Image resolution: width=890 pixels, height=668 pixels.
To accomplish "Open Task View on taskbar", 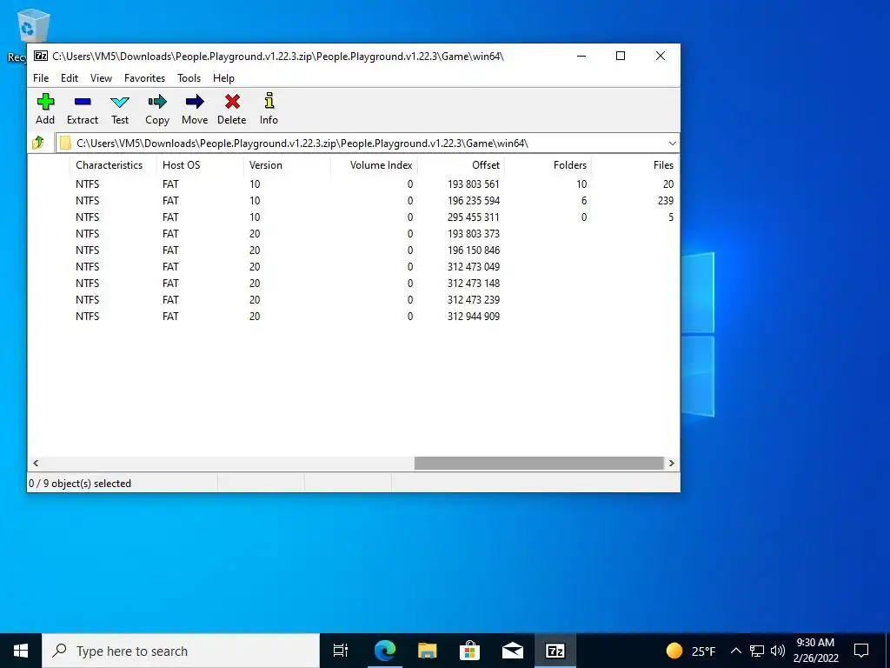I will 340,651.
